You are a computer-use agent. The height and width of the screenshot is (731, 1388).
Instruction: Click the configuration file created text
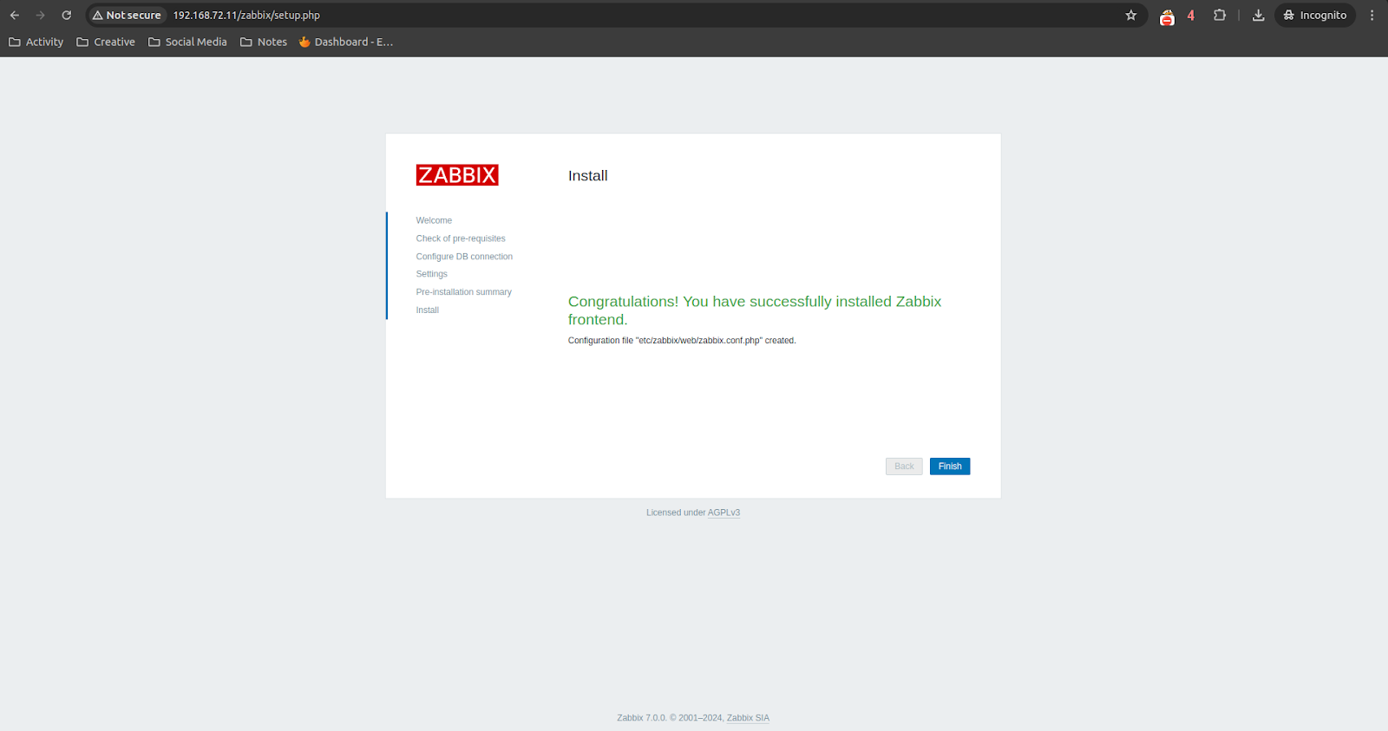pos(682,341)
